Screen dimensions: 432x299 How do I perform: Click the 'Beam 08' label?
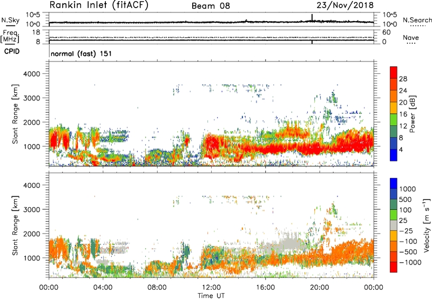pos(211,6)
